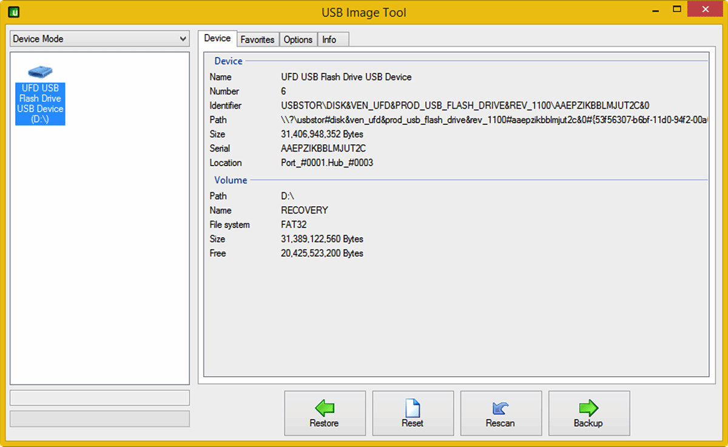Click the Rescan button
The image size is (728, 447).
coord(500,413)
